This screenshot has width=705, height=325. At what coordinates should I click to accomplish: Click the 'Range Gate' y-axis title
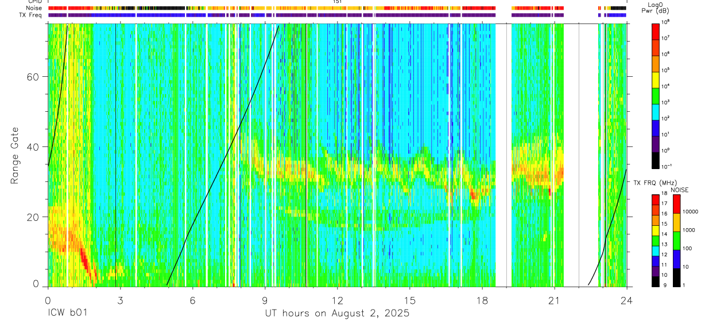pyautogui.click(x=14, y=155)
